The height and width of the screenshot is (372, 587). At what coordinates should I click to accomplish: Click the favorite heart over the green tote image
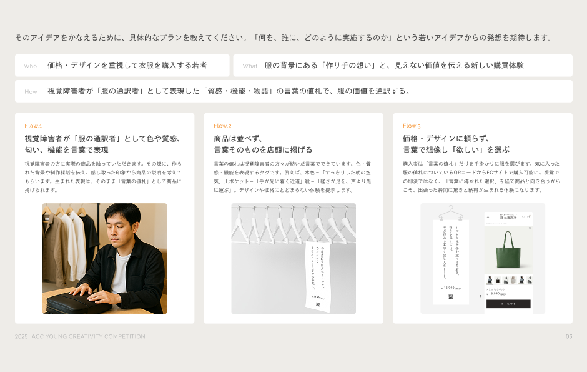pyautogui.click(x=530, y=228)
